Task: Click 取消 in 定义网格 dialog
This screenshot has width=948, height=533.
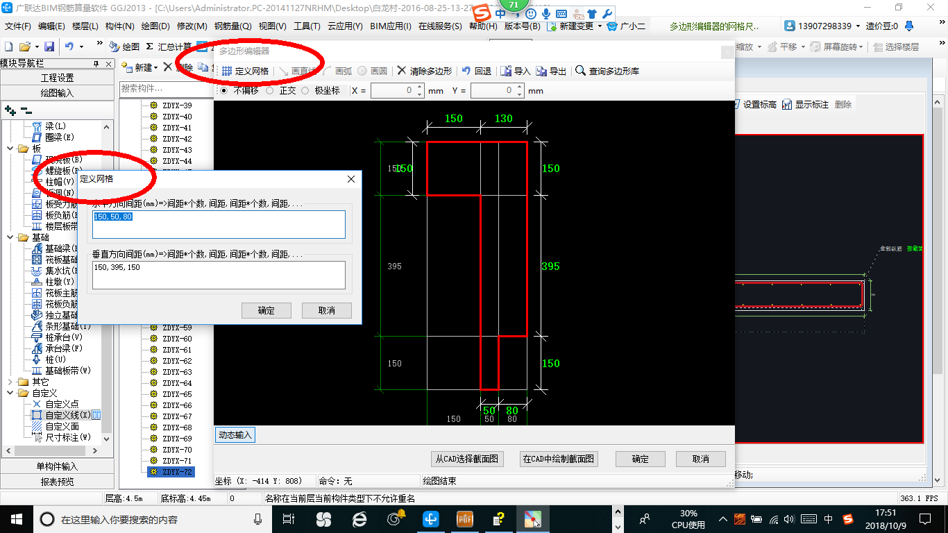Action: [x=327, y=310]
